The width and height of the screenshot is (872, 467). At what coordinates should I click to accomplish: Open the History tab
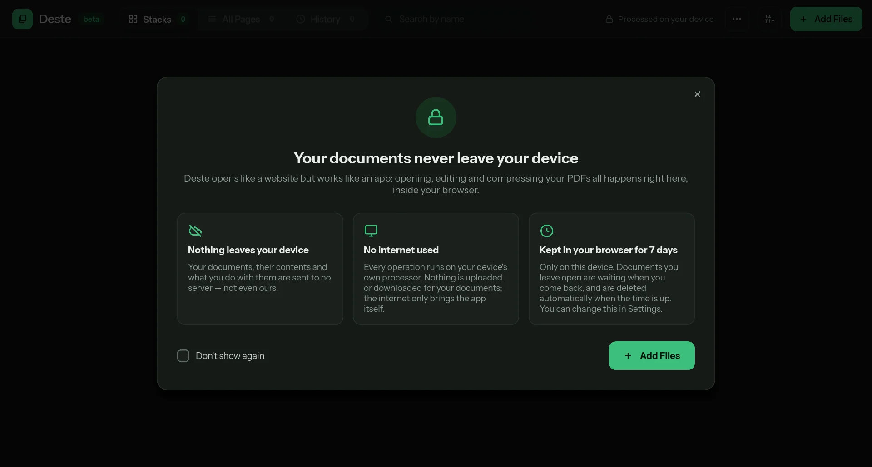(326, 19)
